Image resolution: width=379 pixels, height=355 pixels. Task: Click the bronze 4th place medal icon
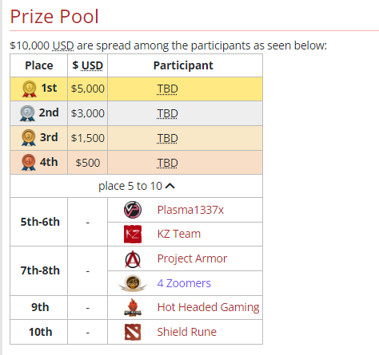click(x=29, y=162)
